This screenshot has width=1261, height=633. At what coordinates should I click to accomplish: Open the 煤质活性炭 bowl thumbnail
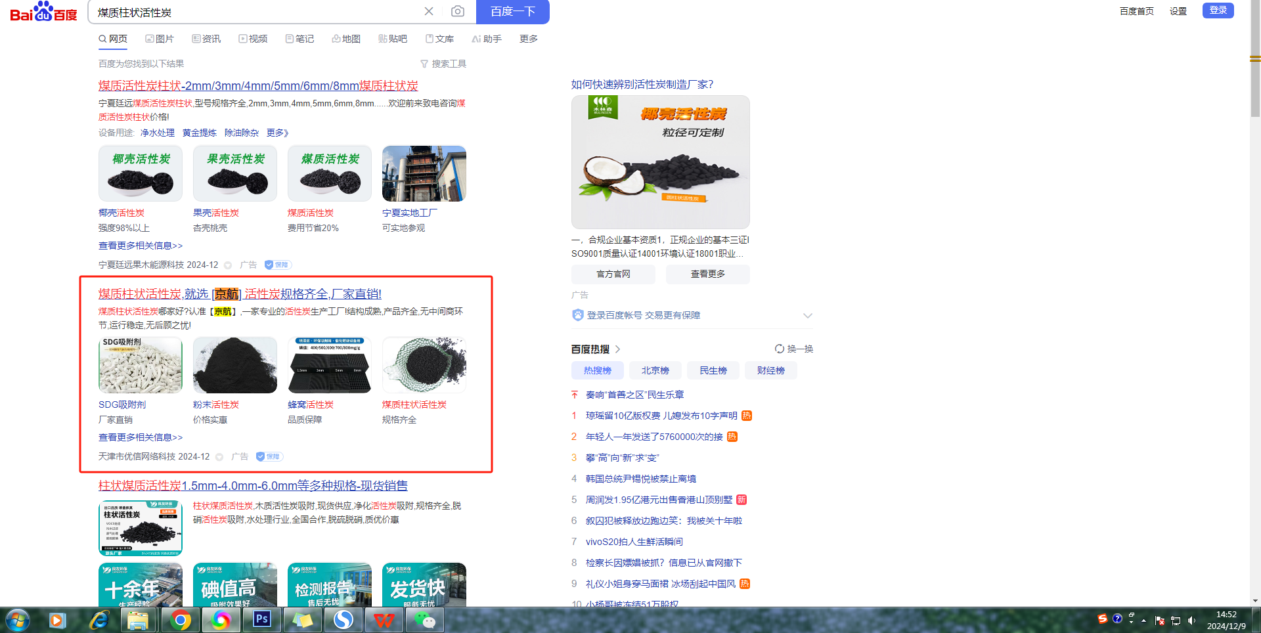[x=330, y=173]
